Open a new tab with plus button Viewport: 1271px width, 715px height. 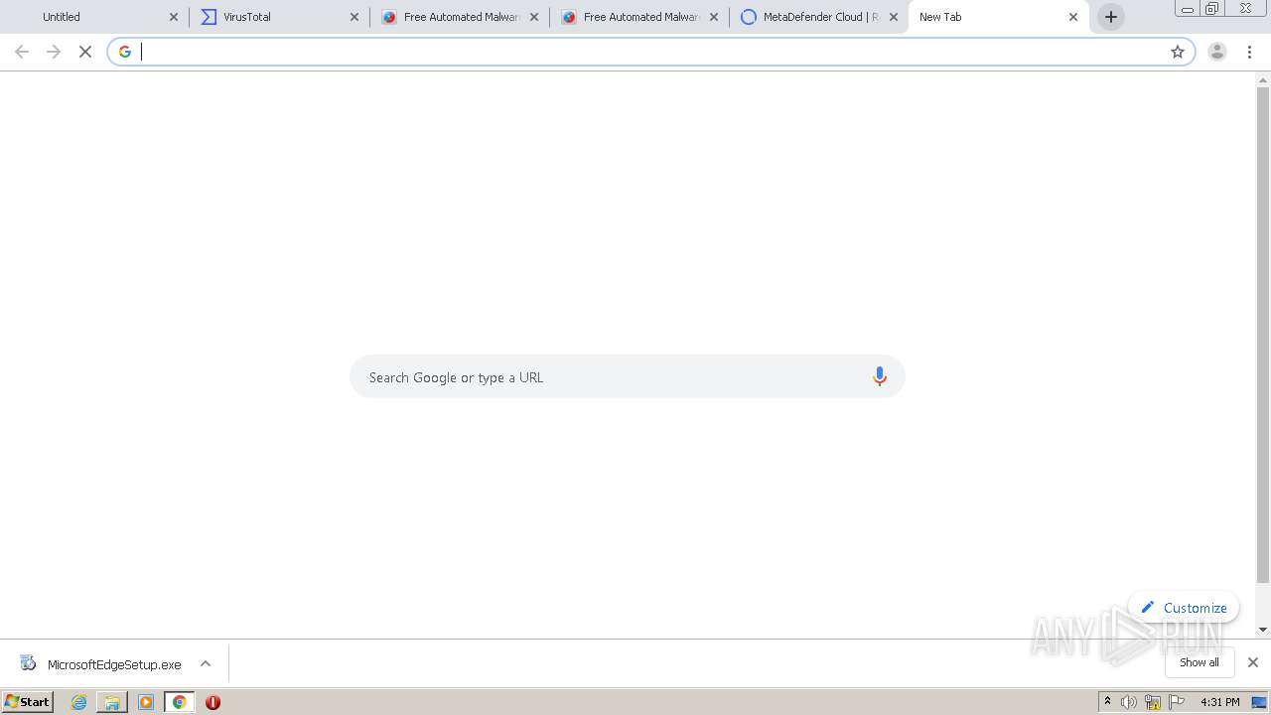click(x=1111, y=17)
